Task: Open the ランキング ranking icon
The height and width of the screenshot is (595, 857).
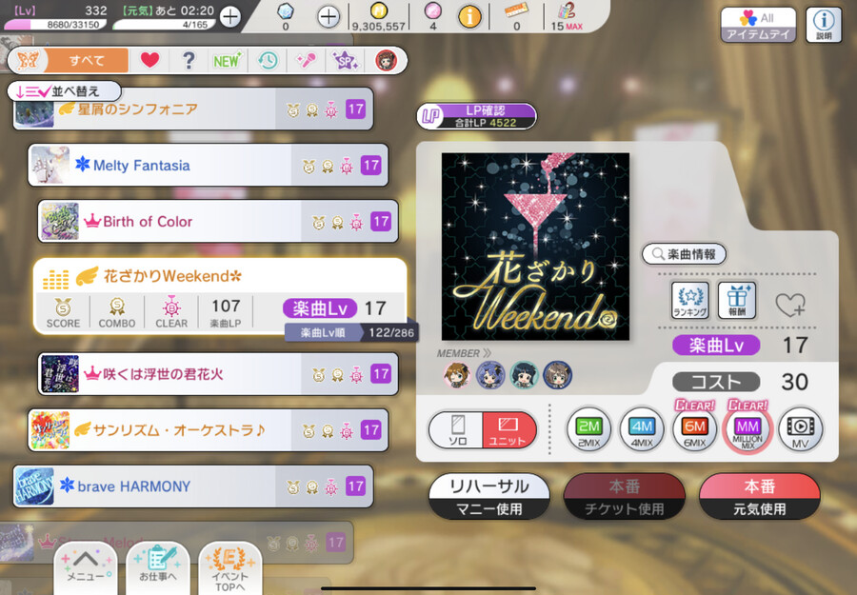Action: [689, 300]
